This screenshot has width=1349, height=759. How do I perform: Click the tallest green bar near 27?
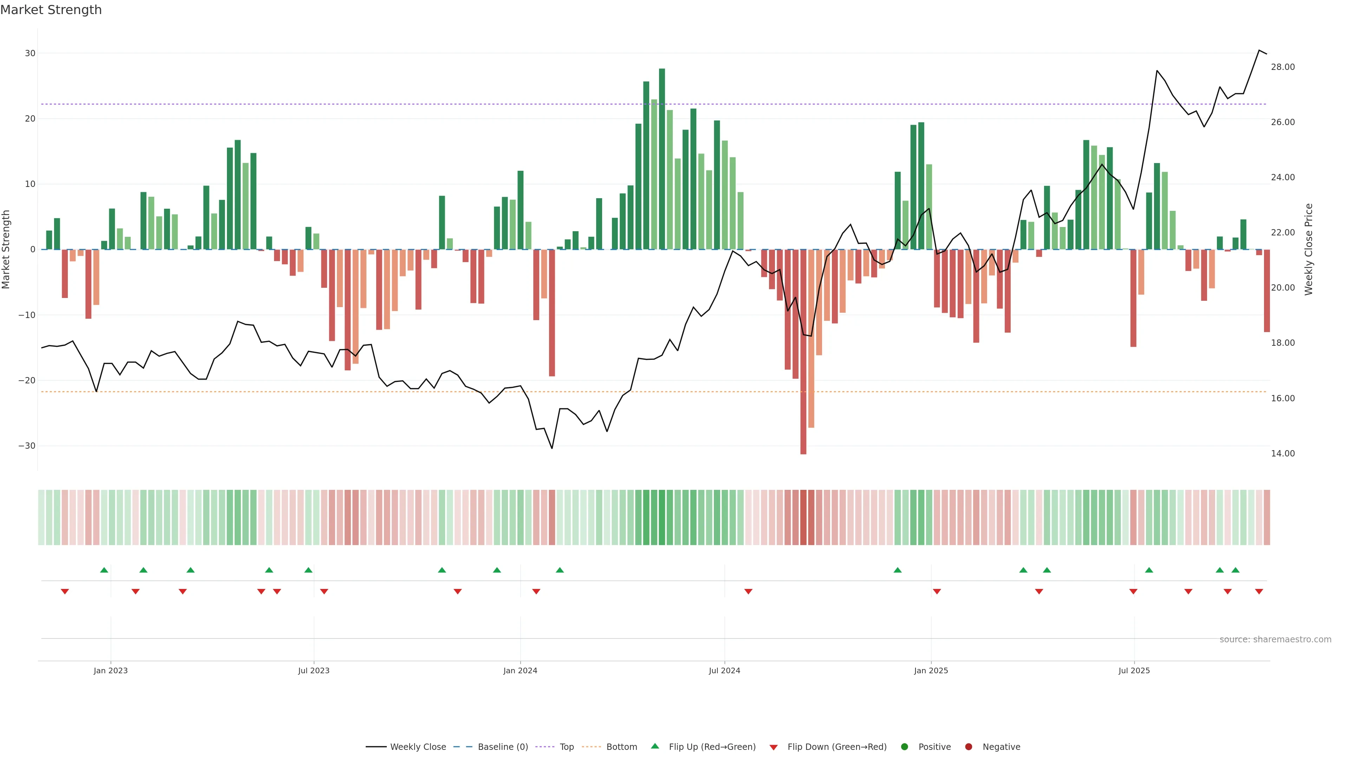pyautogui.click(x=662, y=157)
